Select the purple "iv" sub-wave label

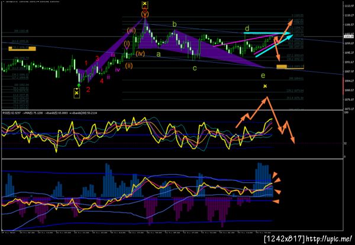coord(117,70)
